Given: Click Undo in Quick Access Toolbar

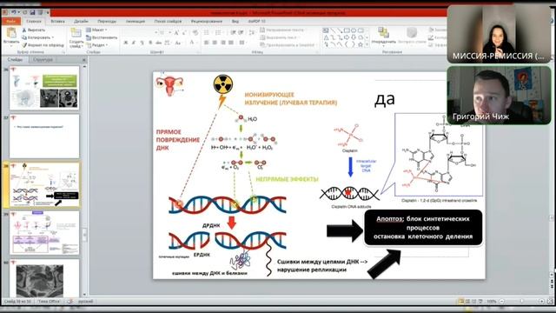Looking at the screenshot, I should (x=13, y=12).
